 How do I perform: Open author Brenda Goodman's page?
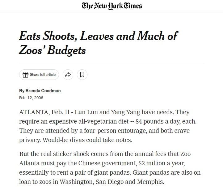(x=43, y=91)
